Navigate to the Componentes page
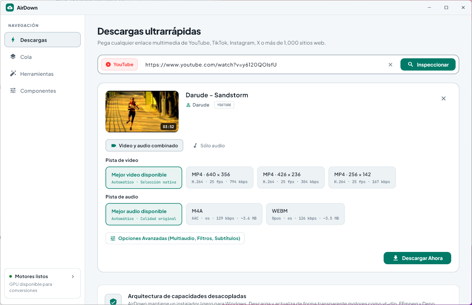The width and height of the screenshot is (472, 305). click(x=42, y=90)
